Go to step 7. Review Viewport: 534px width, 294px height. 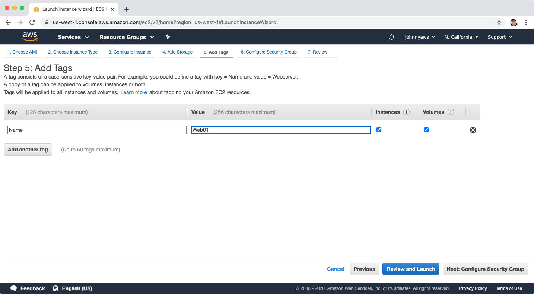point(318,52)
